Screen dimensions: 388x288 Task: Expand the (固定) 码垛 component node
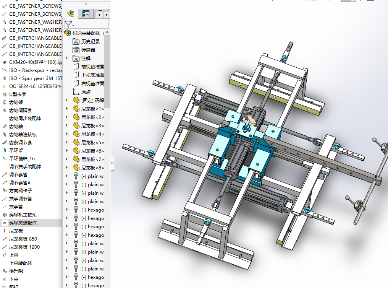tap(67, 100)
